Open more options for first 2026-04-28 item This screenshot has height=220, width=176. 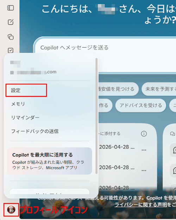point(144,150)
